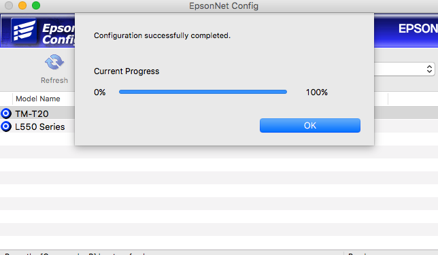
Task: Confirm the dialog with the OK button
Action: pyautogui.click(x=309, y=125)
